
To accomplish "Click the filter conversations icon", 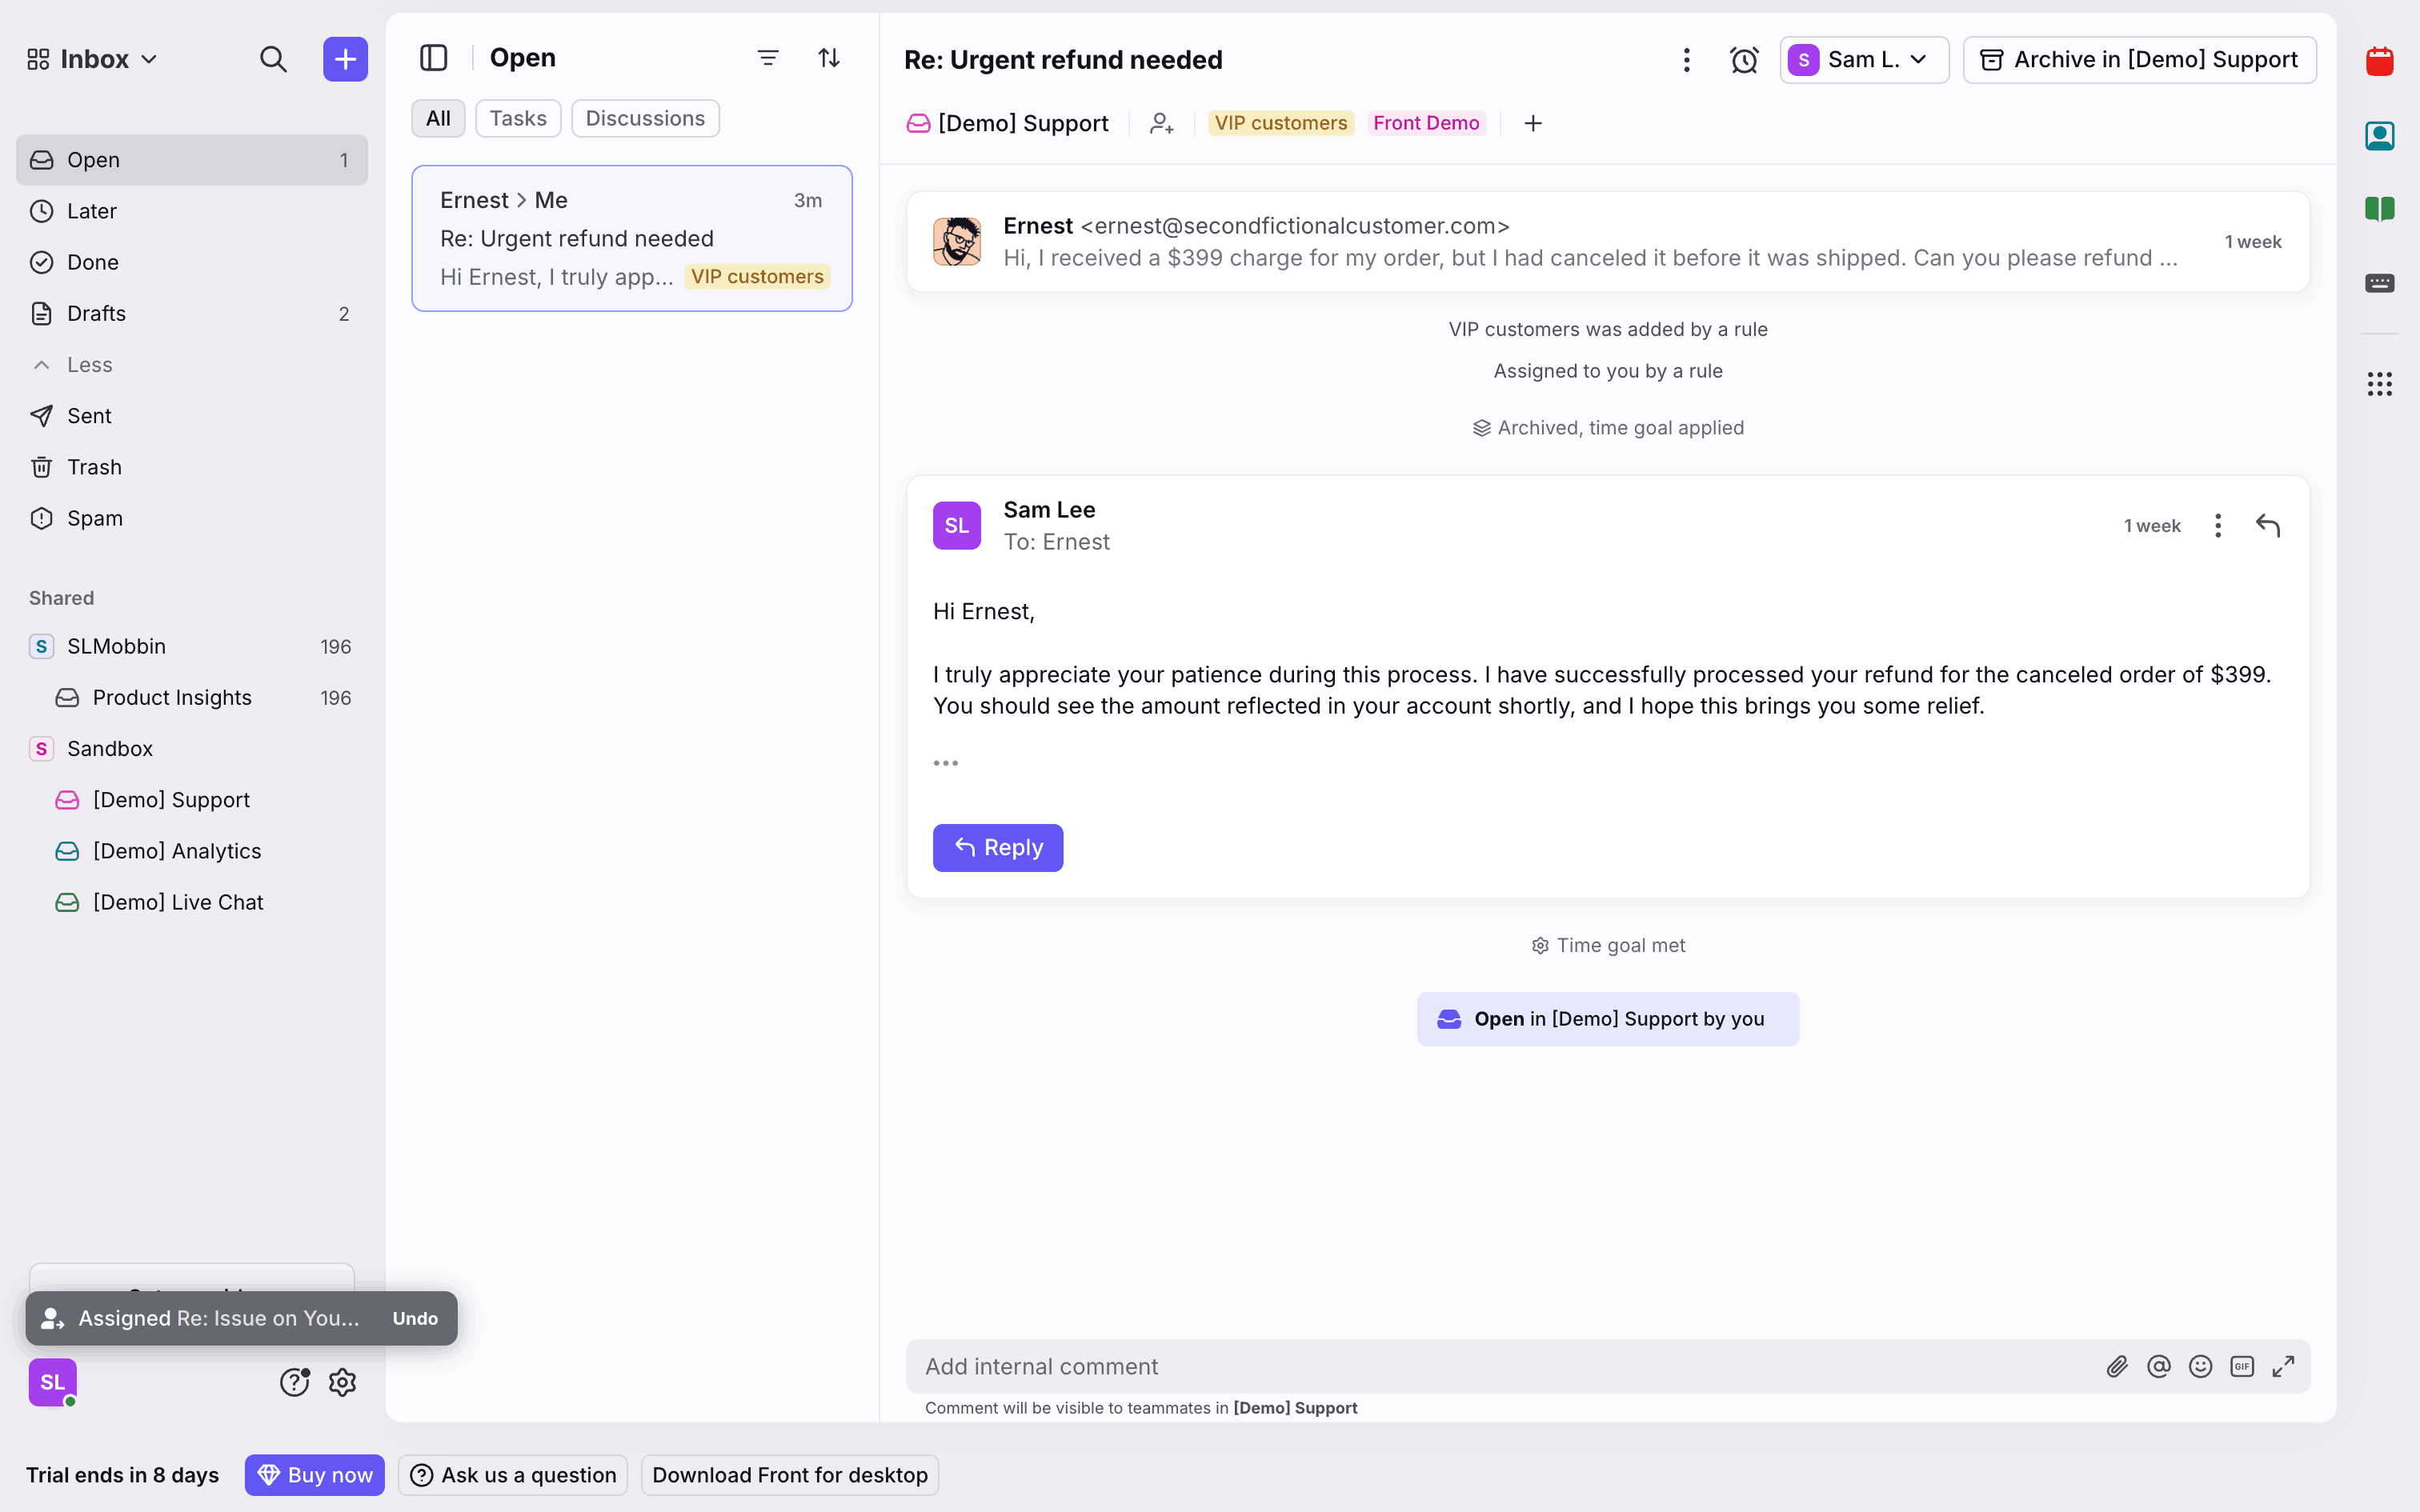I will point(767,58).
